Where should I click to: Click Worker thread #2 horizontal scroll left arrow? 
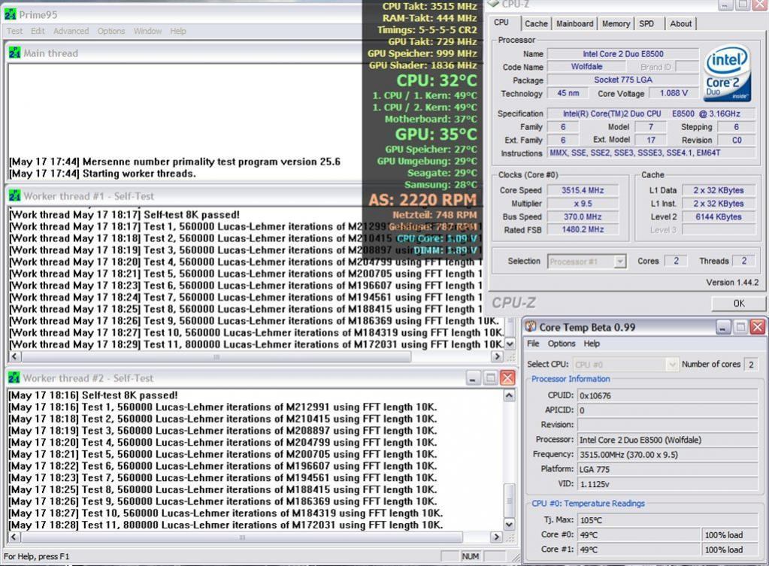point(14,537)
